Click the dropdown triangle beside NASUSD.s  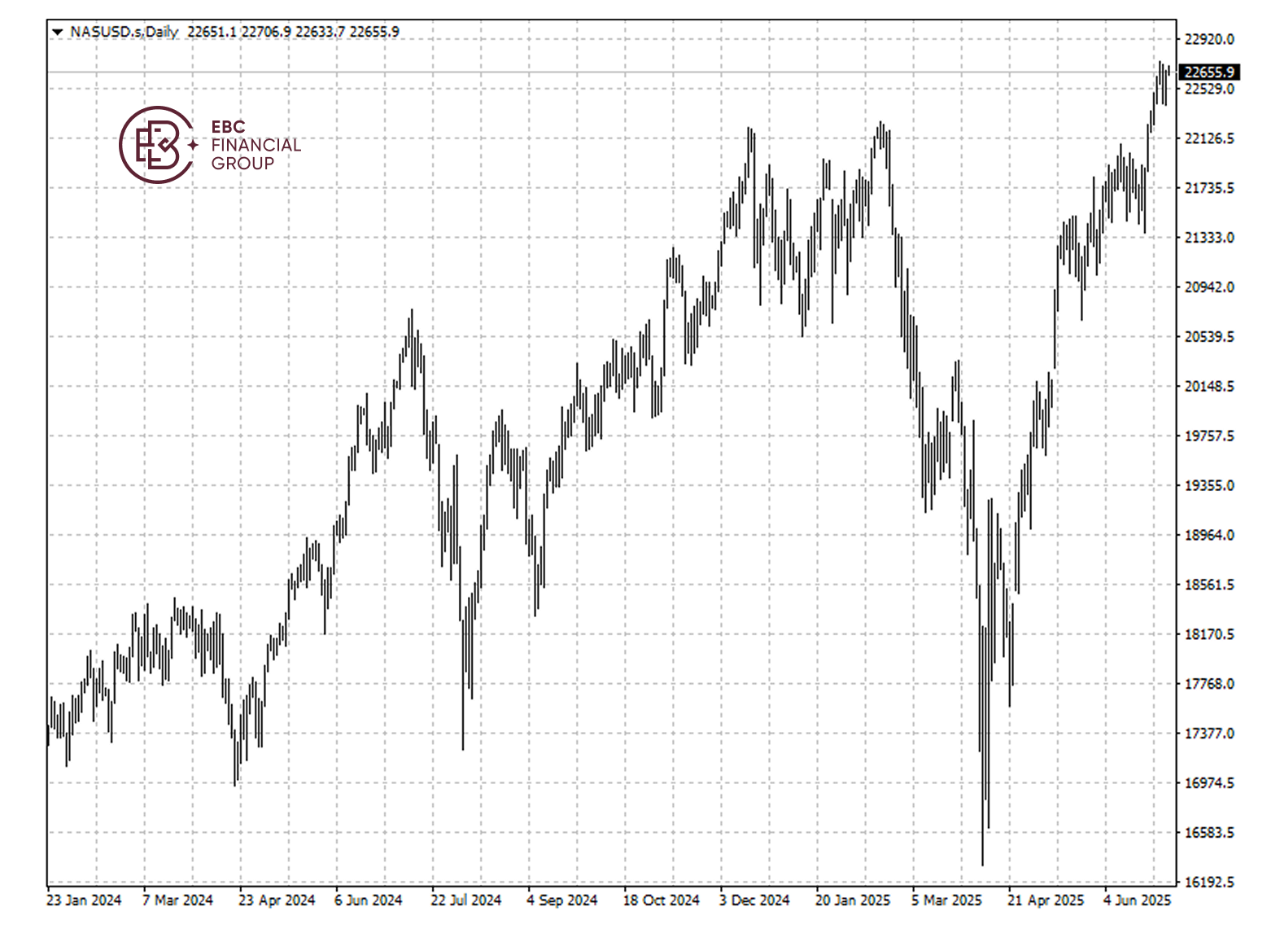click(x=57, y=33)
